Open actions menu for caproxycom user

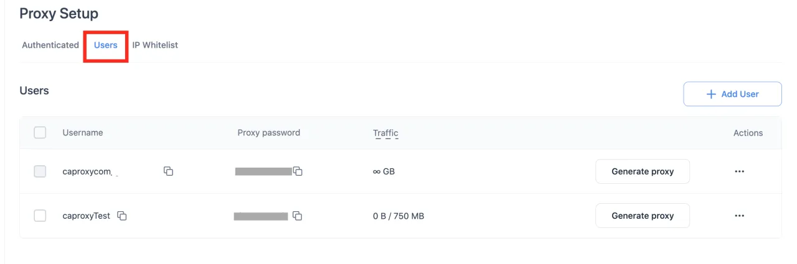[x=739, y=171]
